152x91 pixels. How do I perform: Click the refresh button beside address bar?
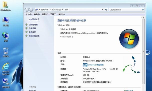[x=106, y=10]
